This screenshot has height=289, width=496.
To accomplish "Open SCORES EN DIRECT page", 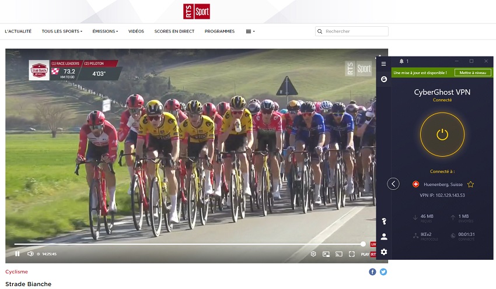I will tap(174, 31).
